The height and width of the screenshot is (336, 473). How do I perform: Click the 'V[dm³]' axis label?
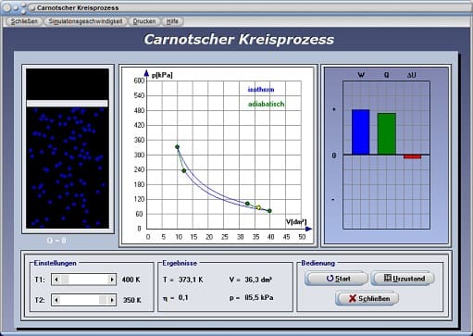point(296,222)
